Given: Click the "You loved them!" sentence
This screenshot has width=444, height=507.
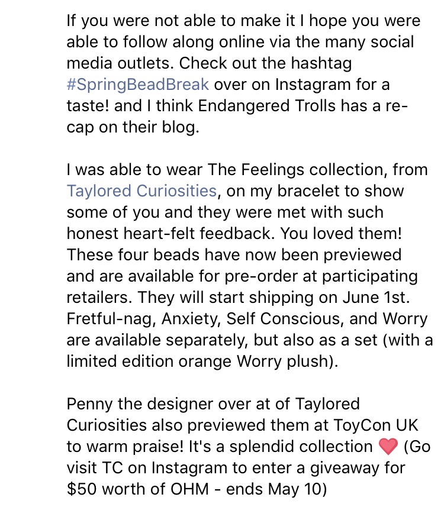Looking at the screenshot, I should coord(341,233).
